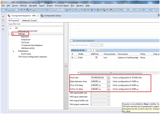Open the Processor Expert menu

tap(62, 6)
